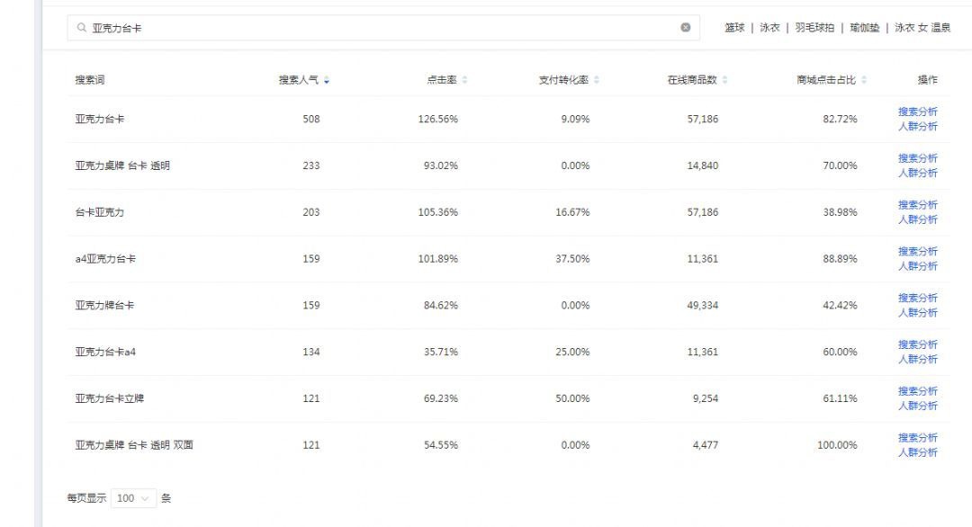Click the 37.50% conversion value
Image resolution: width=972 pixels, height=527 pixels.
click(x=572, y=259)
